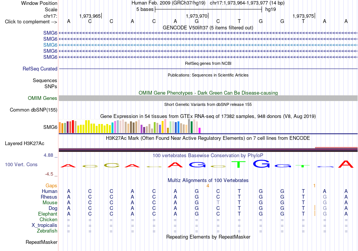358x251 pixels.
Task: Click the orange insertion bar in Elephant row
Action: 315,214
